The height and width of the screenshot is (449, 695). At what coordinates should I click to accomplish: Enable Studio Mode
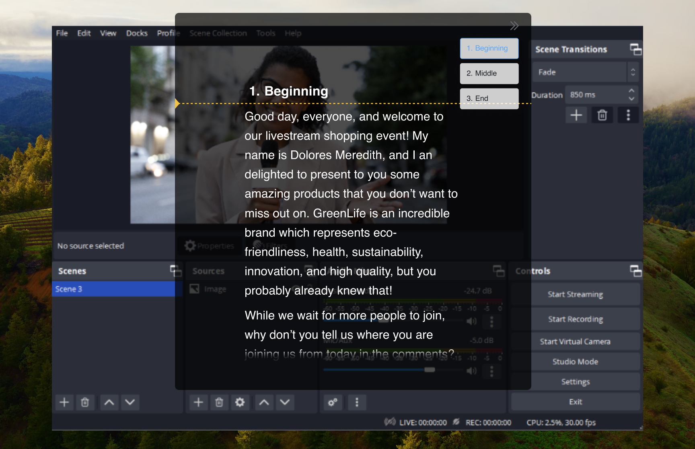click(576, 362)
